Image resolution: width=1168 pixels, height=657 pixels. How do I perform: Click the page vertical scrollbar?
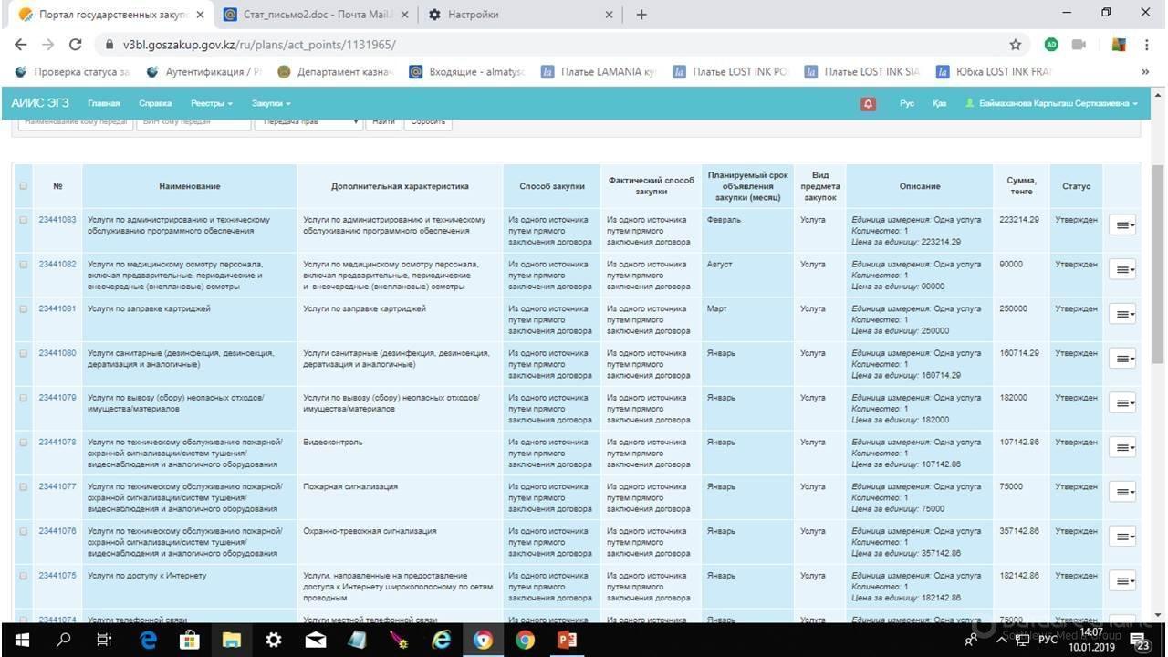[x=1159, y=265]
